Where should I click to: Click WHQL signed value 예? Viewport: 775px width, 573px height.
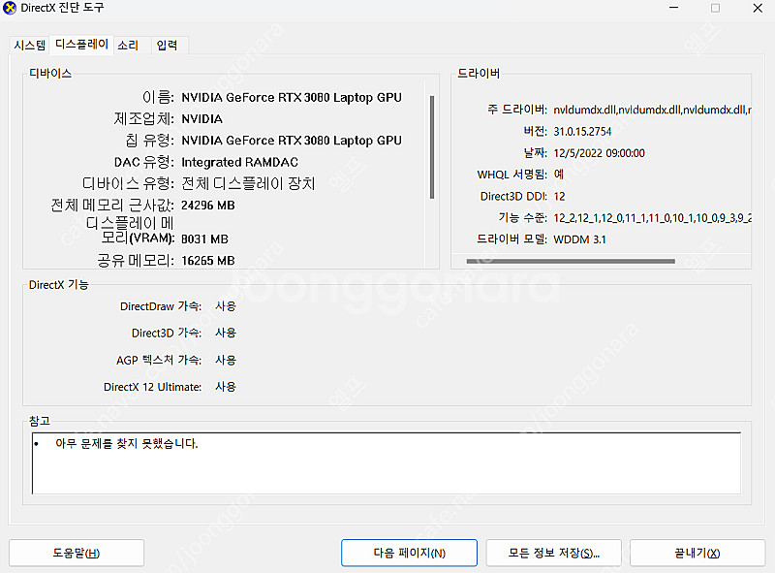[559, 175]
